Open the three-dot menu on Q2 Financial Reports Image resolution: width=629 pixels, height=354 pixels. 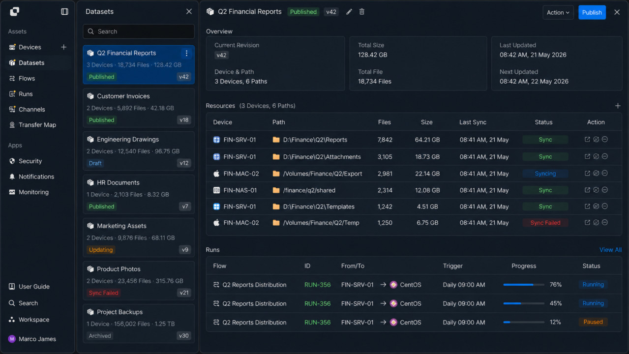pos(186,53)
